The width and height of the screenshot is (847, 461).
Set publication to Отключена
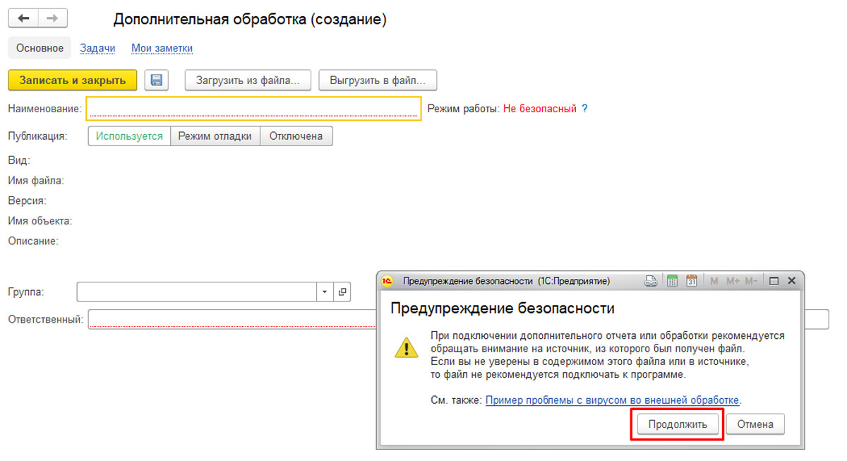296,136
